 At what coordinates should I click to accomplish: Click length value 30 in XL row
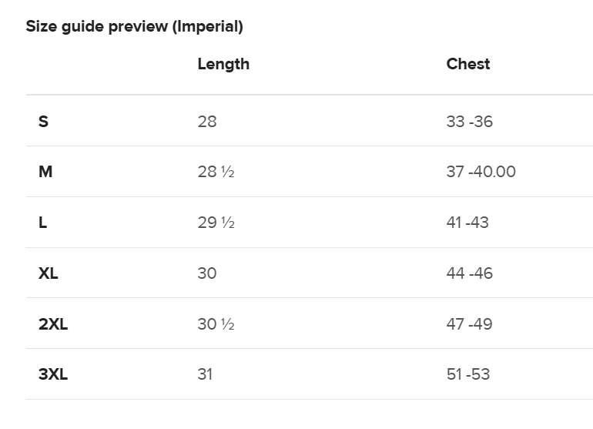click(207, 273)
